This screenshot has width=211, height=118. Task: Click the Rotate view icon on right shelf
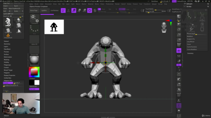[179, 89]
